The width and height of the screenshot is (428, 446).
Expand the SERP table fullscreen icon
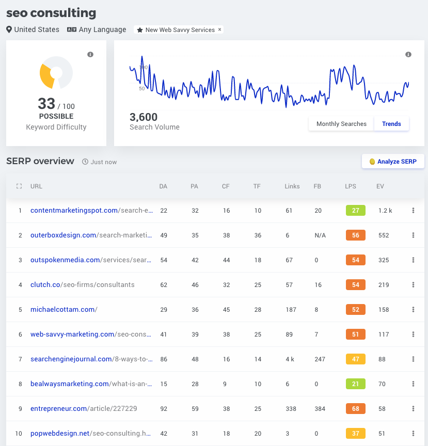[x=19, y=186]
